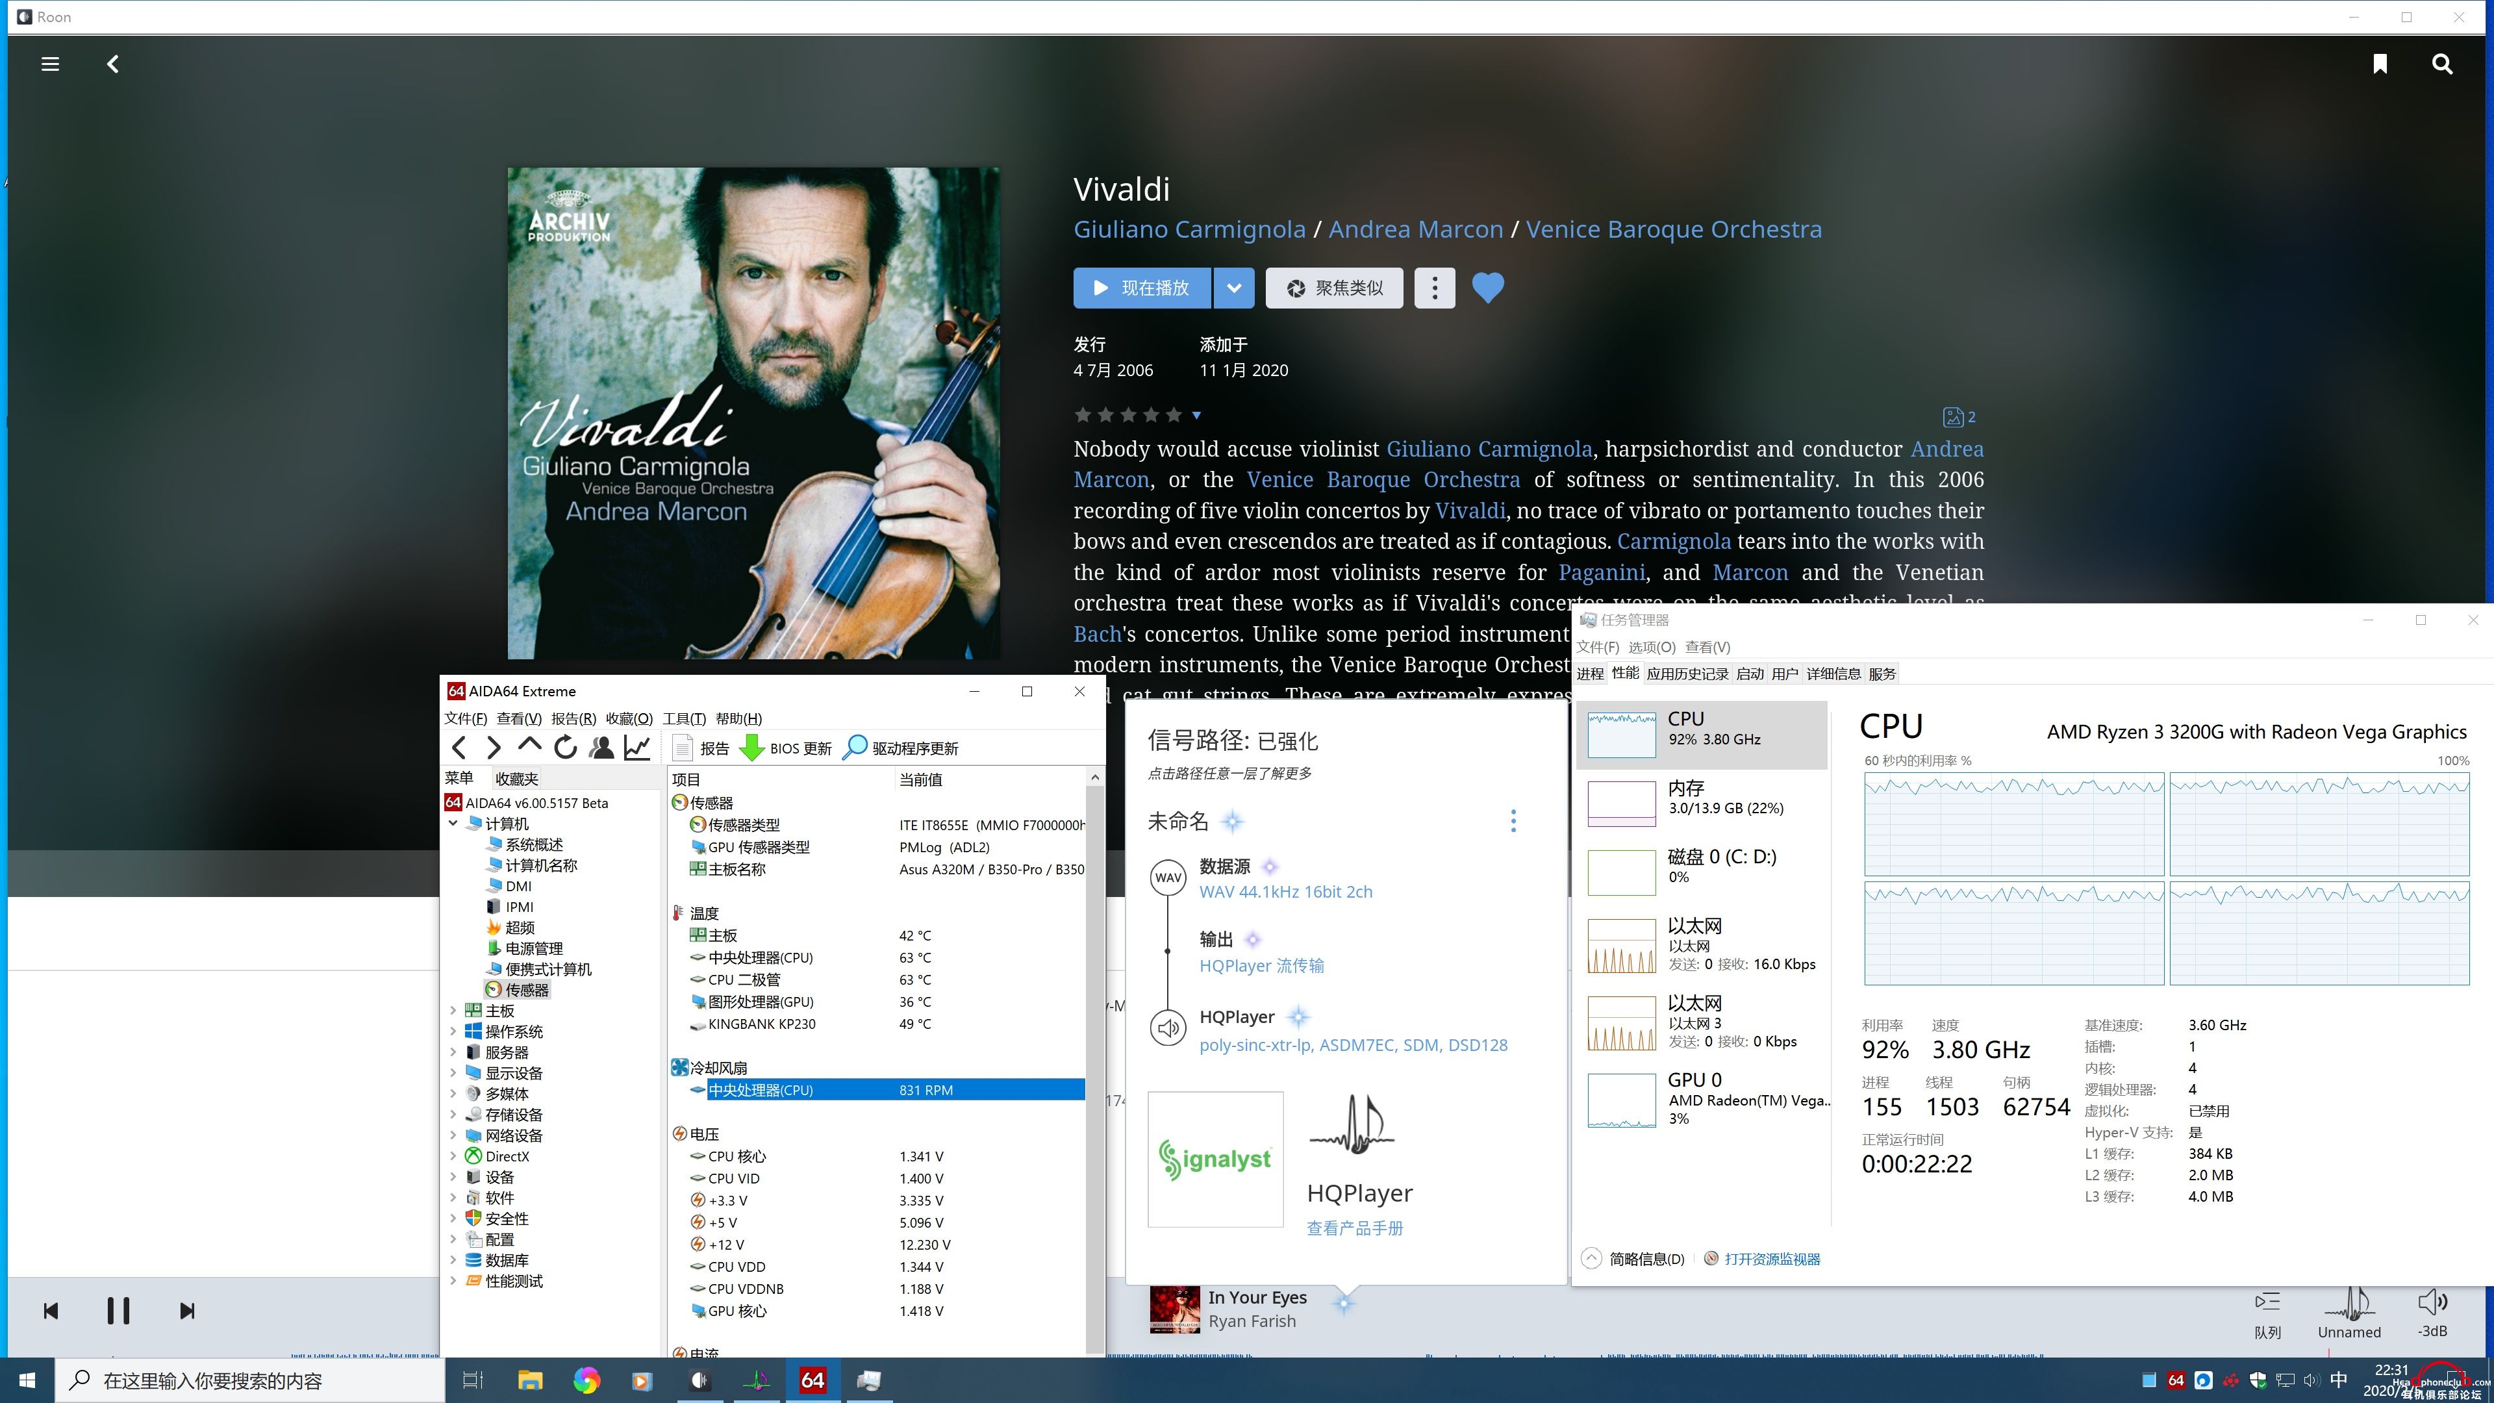Image resolution: width=2494 pixels, height=1403 pixels.
Task: Click 简略信息(D) collapse button
Action: pos(1634,1259)
